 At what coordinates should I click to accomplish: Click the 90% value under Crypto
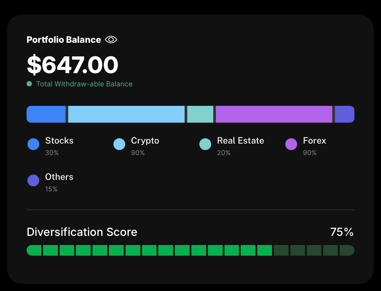pyautogui.click(x=138, y=153)
